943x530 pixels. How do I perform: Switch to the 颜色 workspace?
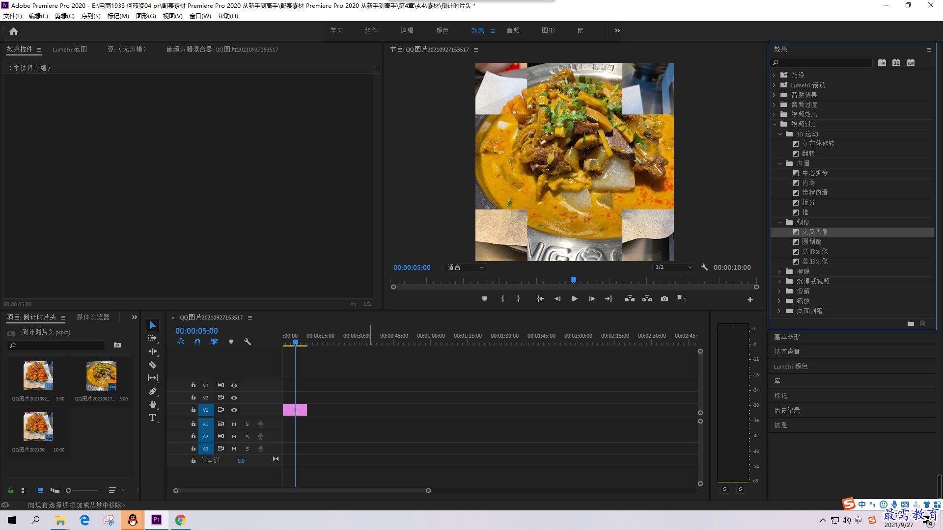point(442,30)
